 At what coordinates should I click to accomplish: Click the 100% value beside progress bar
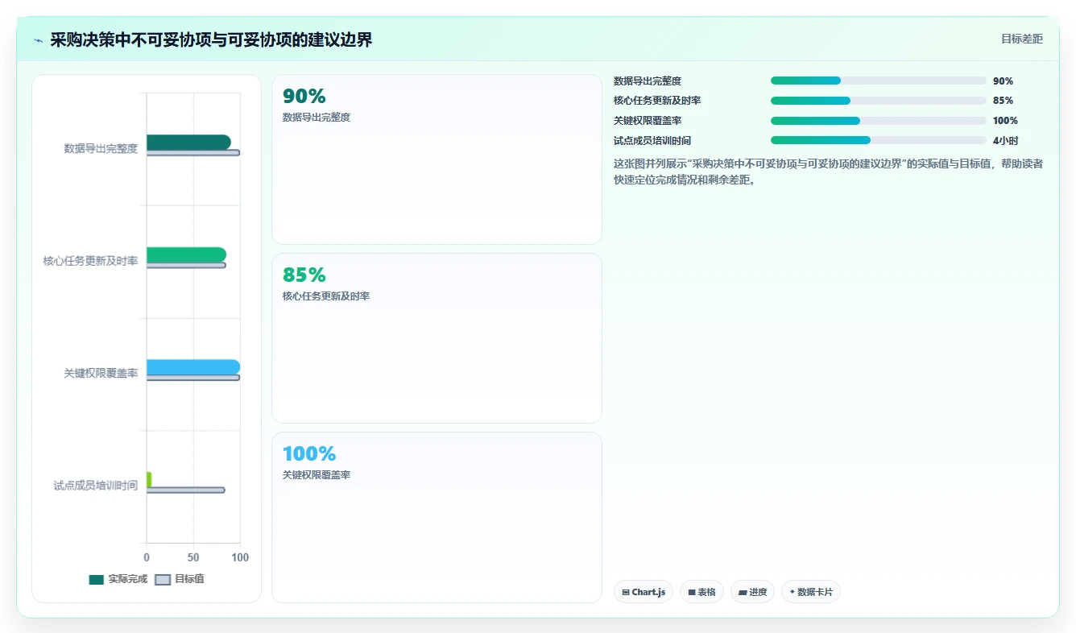(1005, 121)
